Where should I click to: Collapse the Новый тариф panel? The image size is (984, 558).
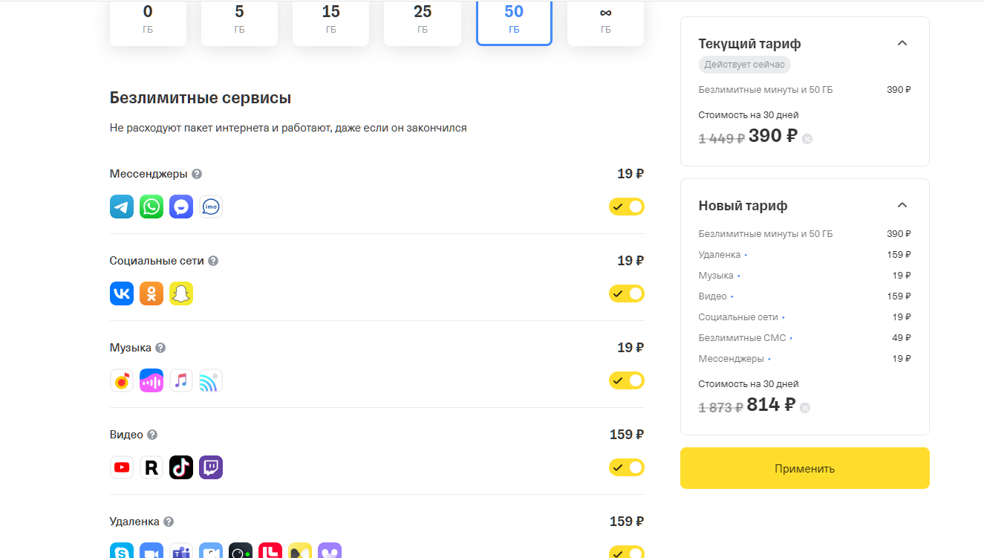[x=902, y=205]
